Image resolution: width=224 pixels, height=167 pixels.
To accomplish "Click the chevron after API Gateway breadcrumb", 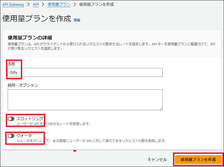I will (28, 4).
